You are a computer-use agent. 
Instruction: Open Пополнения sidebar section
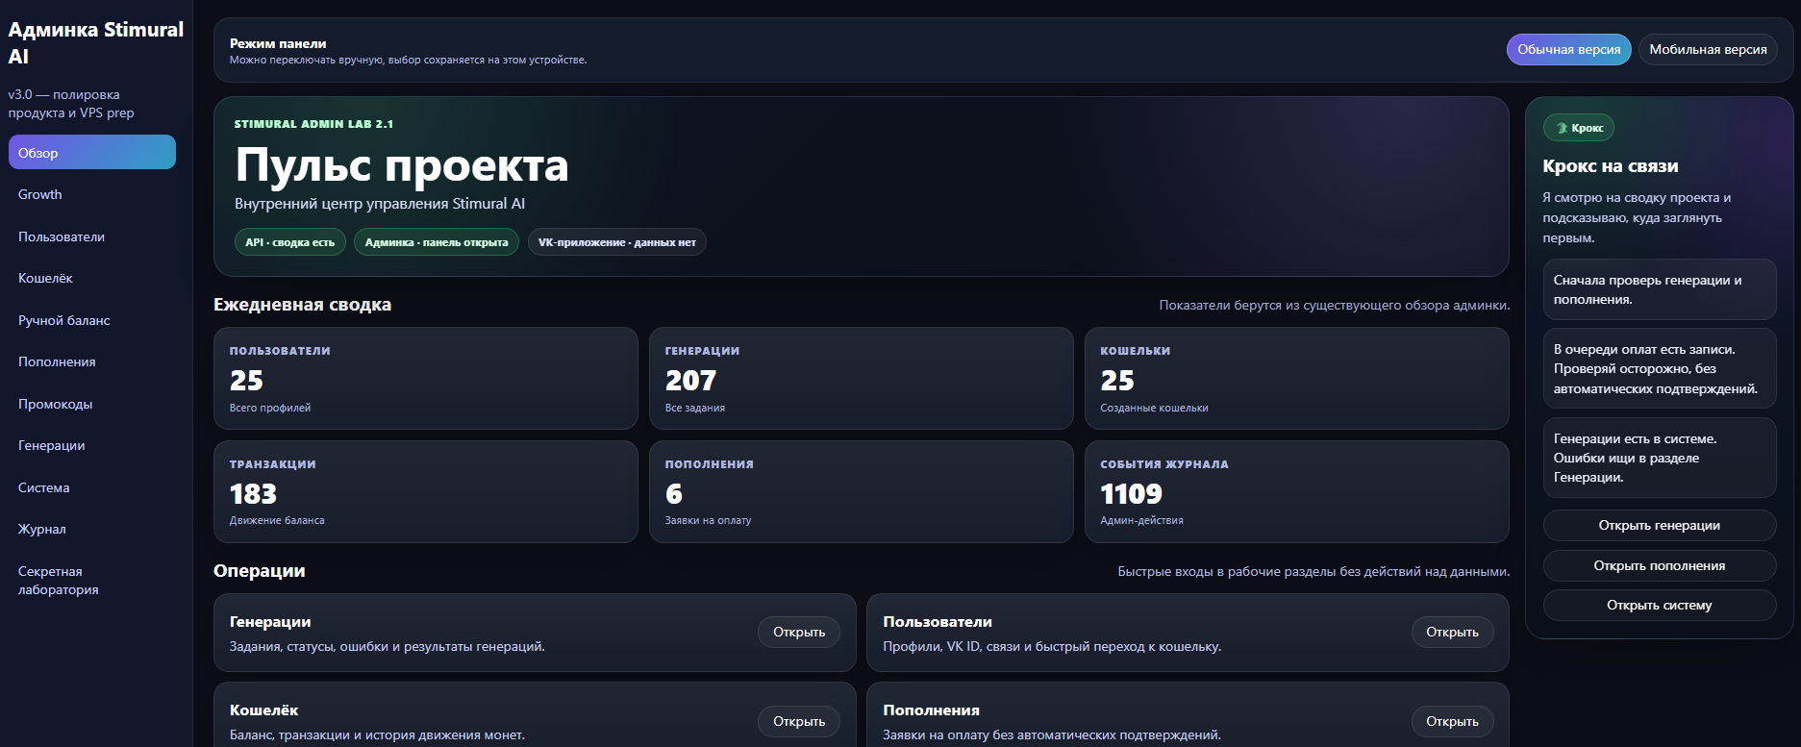[92, 361]
